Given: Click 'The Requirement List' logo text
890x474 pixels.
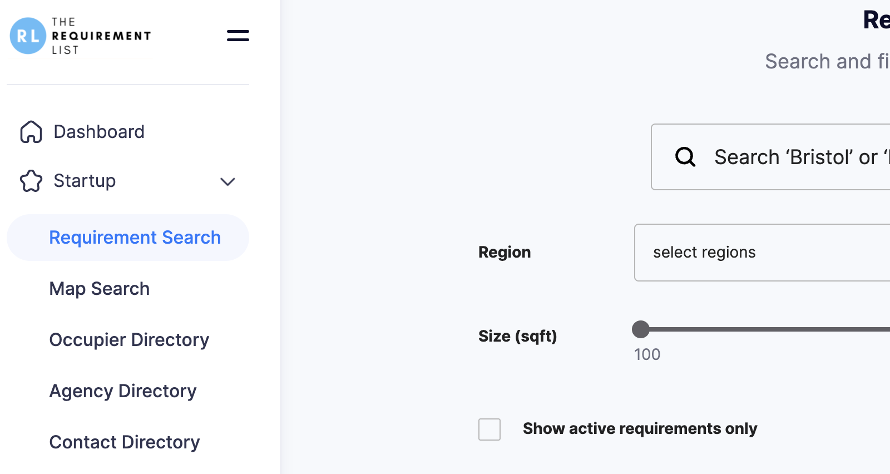Looking at the screenshot, I should point(101,36).
